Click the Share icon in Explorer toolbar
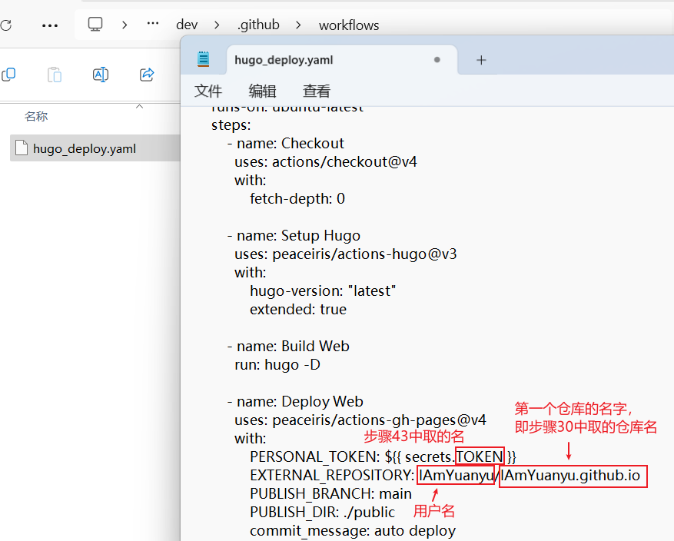Screen dimensions: 674x541 pyautogui.click(x=146, y=75)
